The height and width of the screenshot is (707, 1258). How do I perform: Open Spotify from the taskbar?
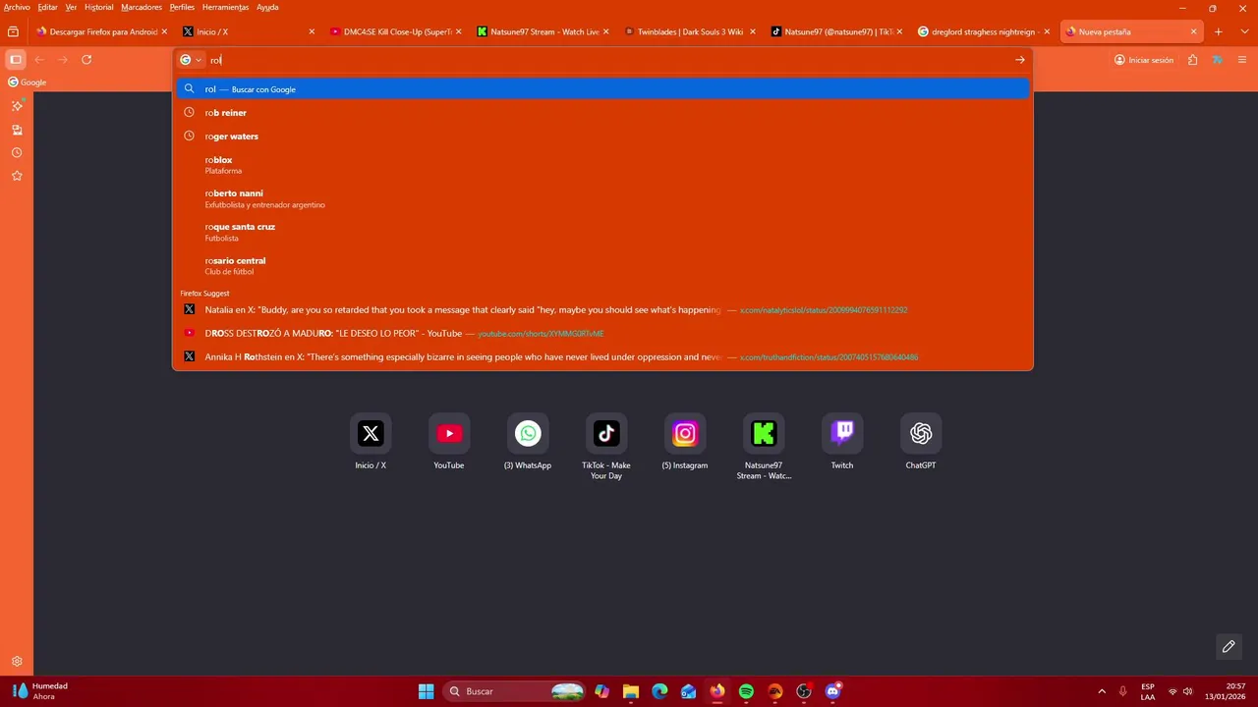(746, 691)
